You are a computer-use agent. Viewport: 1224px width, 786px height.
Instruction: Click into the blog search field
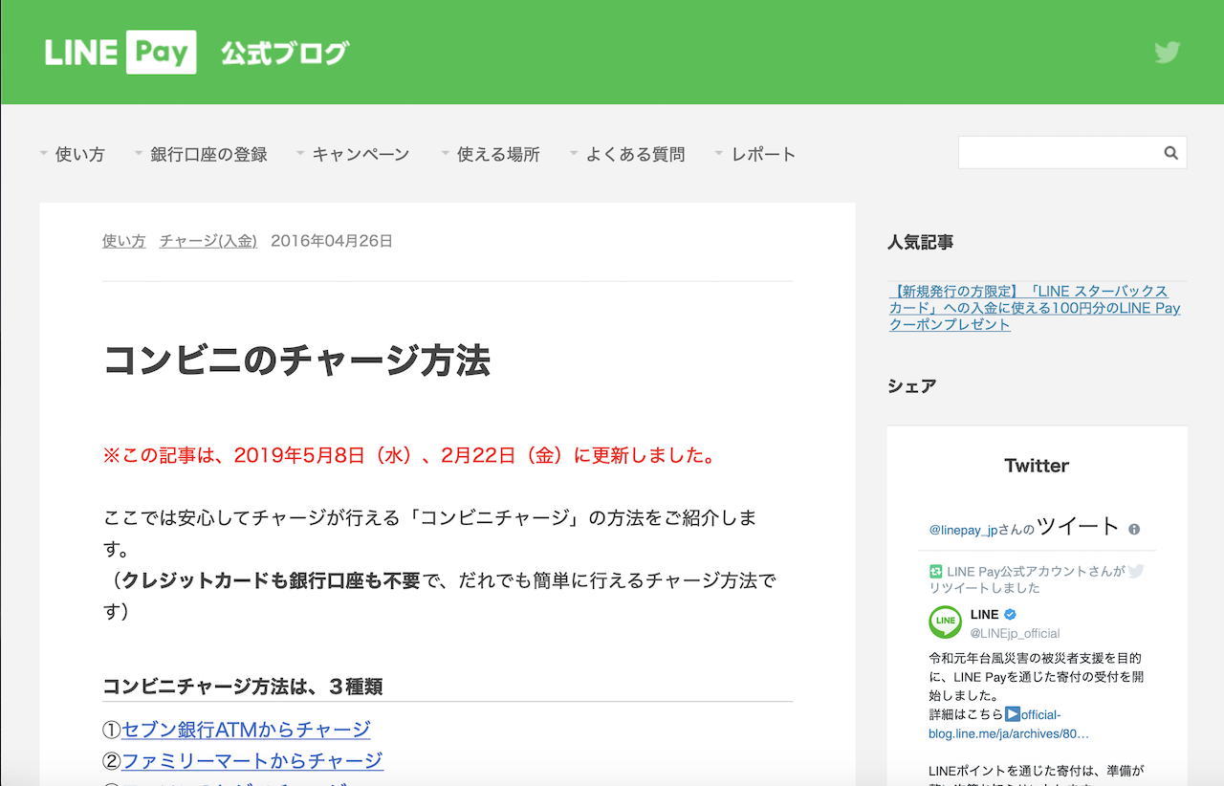1058,153
